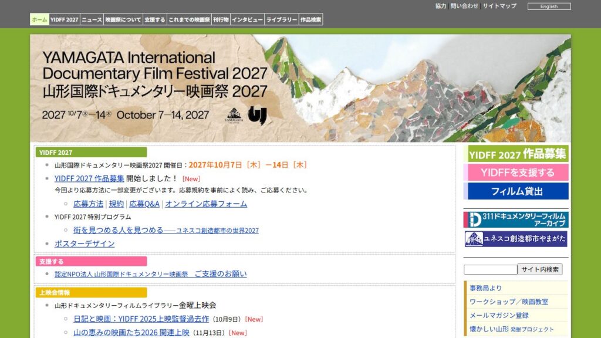
Task: Click the pink 支援する section header
Action: click(x=91, y=261)
